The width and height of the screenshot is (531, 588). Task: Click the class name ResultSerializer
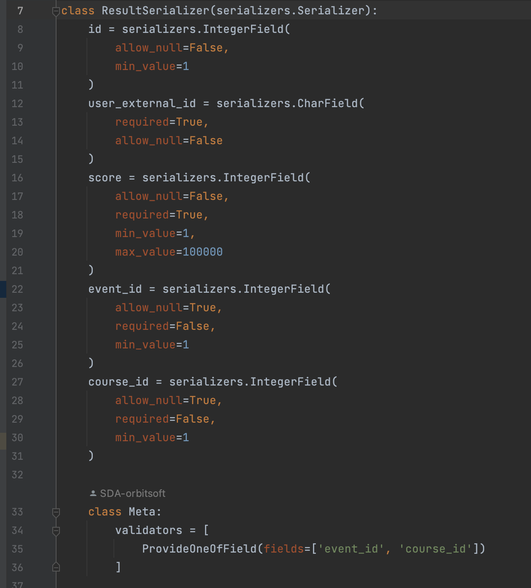coord(156,11)
